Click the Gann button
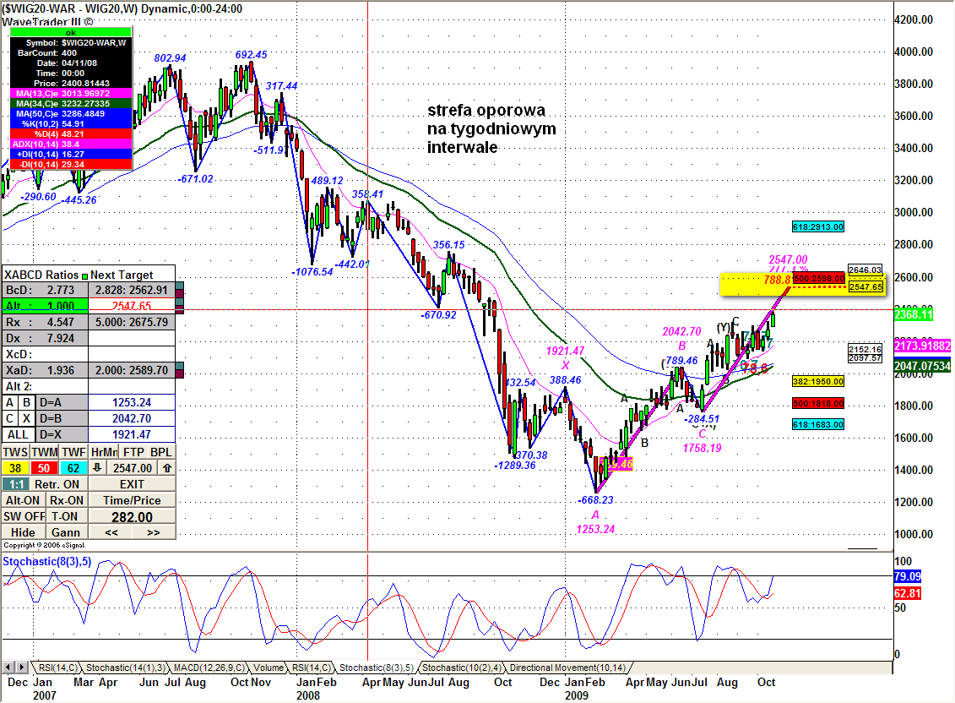Screen dimensions: 955x703 click(66, 532)
